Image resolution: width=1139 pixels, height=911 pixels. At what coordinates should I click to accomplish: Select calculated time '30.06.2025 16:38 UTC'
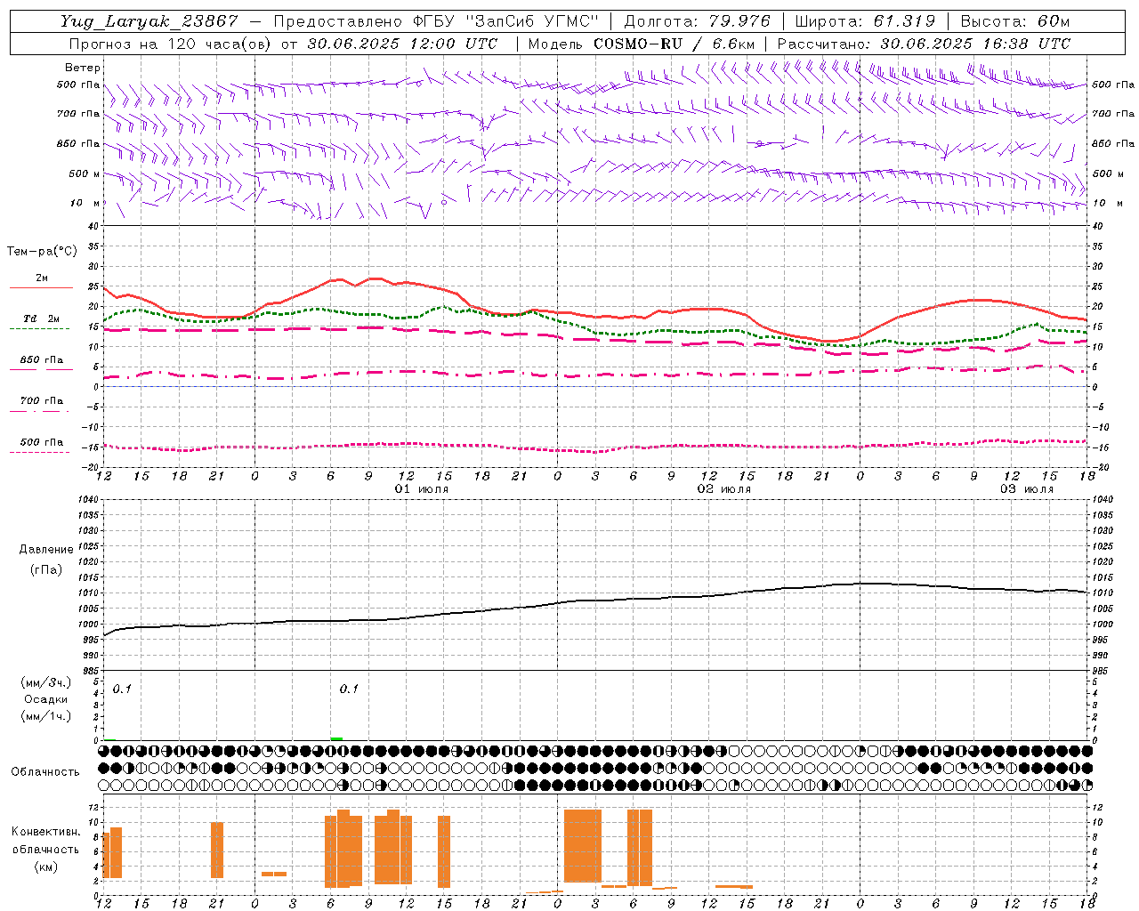pyautogui.click(x=975, y=44)
